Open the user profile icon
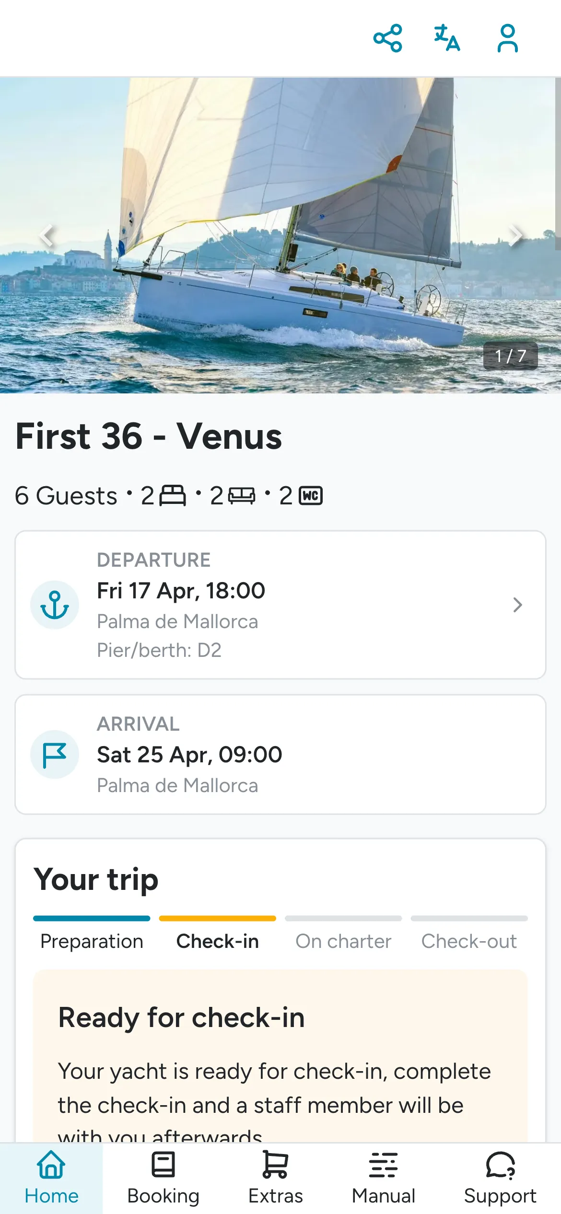 (x=507, y=38)
